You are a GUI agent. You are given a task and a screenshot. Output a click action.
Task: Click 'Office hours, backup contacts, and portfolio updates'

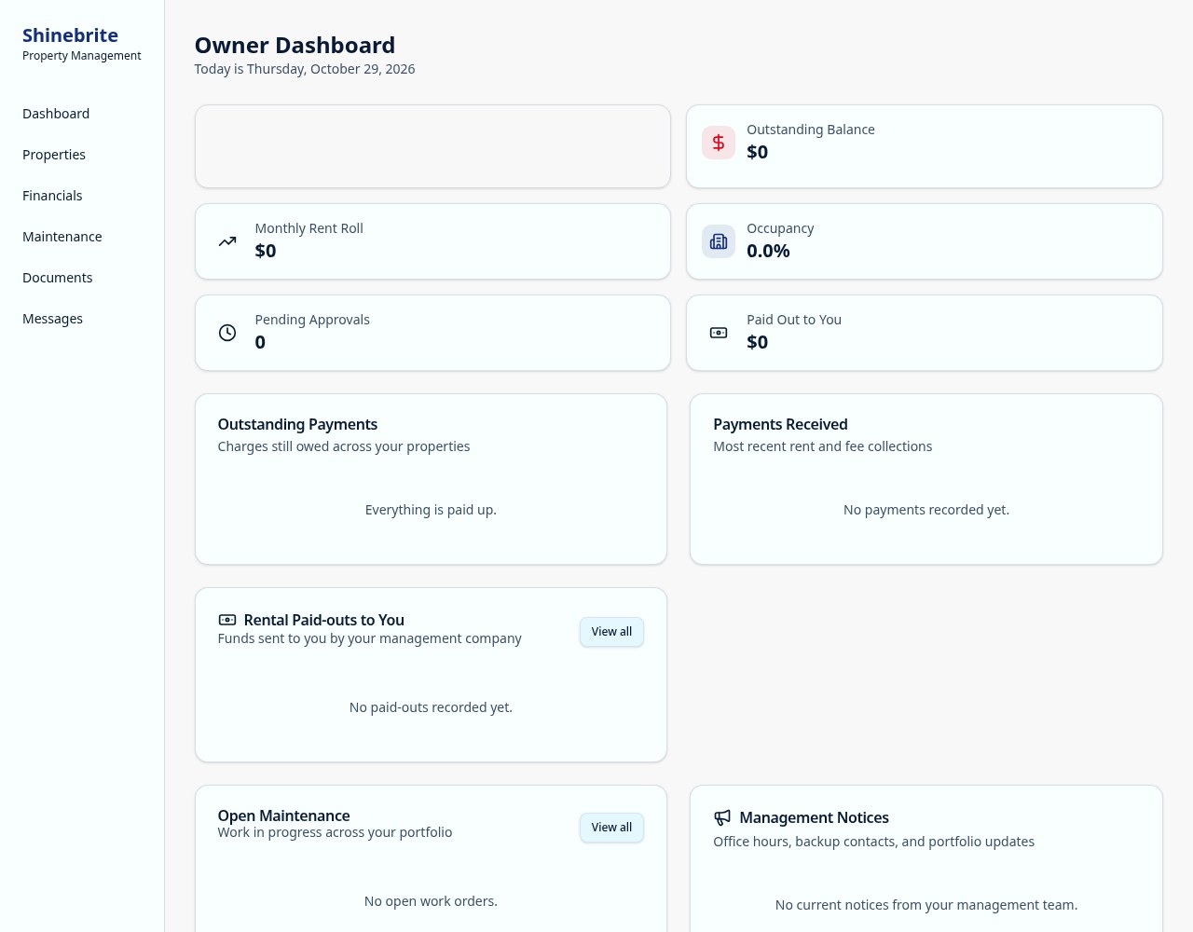pyautogui.click(x=873, y=842)
